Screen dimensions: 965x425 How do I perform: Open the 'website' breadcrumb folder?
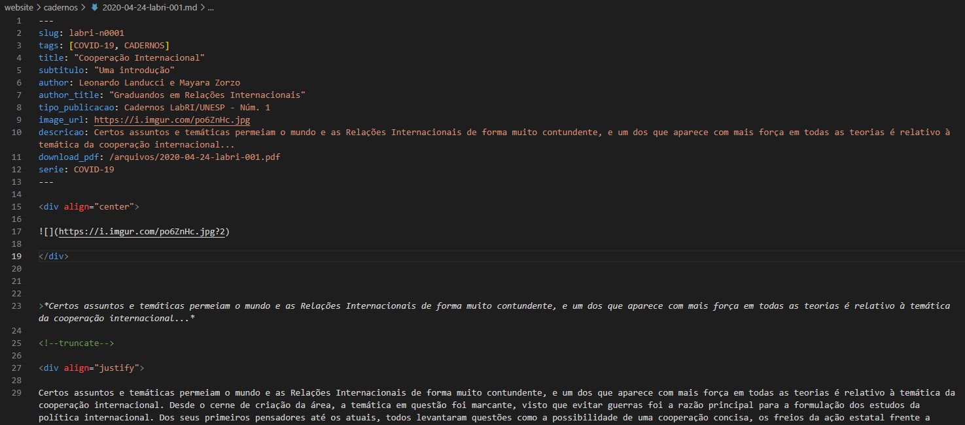click(x=19, y=8)
